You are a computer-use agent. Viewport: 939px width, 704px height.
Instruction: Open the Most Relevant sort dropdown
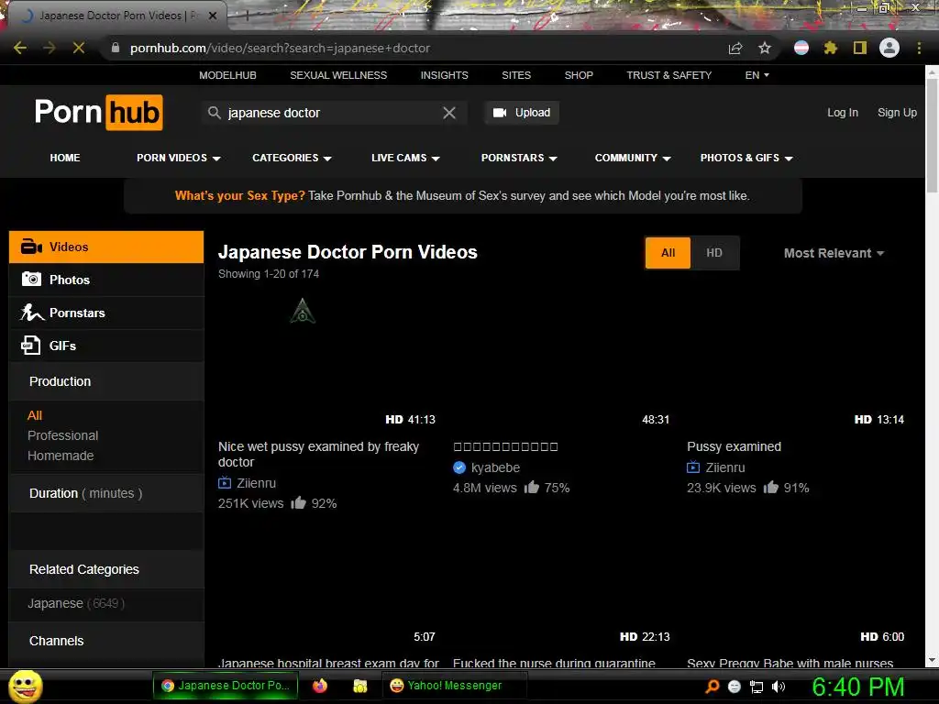point(834,253)
